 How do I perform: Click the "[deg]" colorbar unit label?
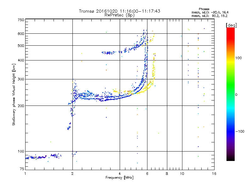[x=231, y=25]
